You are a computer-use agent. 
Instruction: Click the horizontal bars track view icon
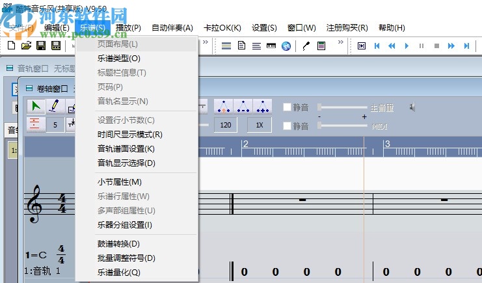point(226,46)
